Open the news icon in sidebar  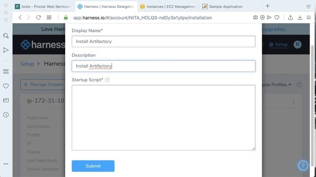coord(6,100)
